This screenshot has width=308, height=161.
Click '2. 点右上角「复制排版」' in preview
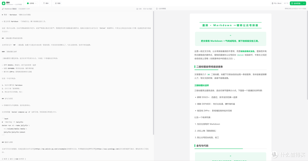tap(205, 131)
